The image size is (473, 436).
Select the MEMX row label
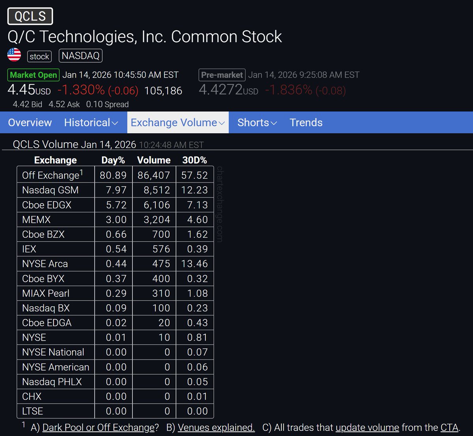[36, 220]
